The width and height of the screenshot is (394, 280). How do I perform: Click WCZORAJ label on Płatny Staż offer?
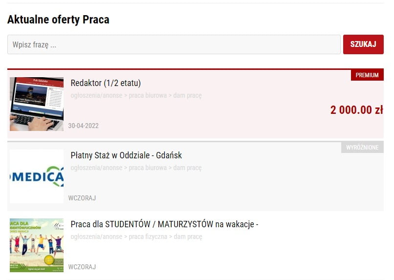tap(82, 198)
